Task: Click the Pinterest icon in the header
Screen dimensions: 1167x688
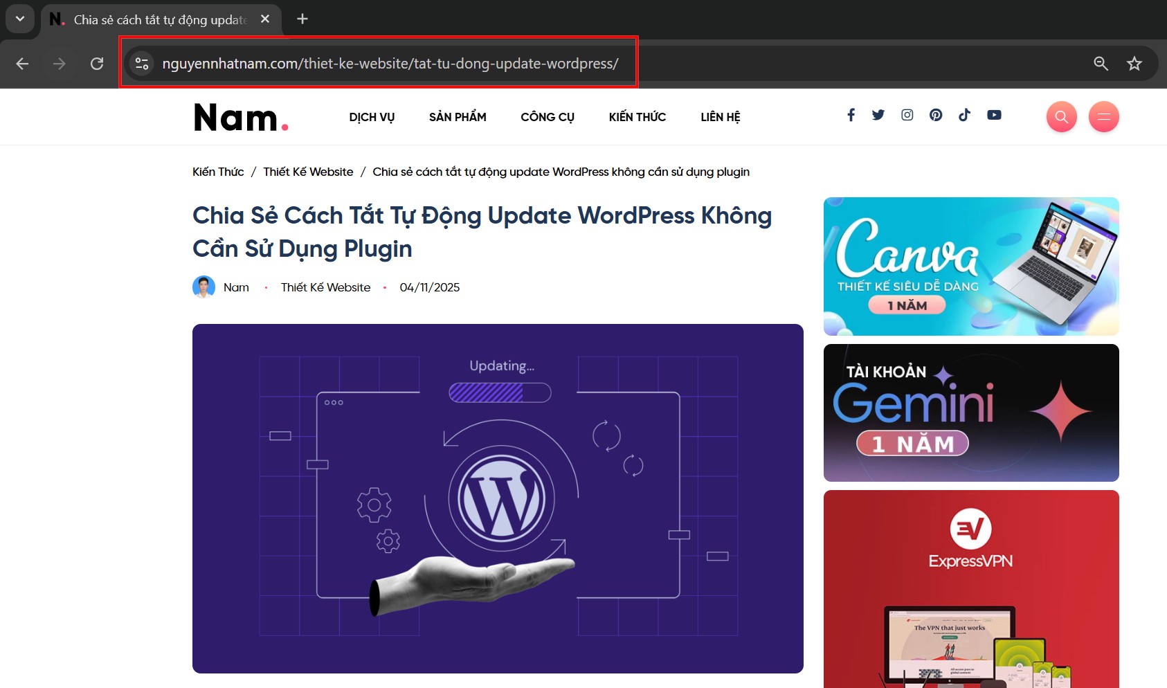Action: tap(936, 115)
